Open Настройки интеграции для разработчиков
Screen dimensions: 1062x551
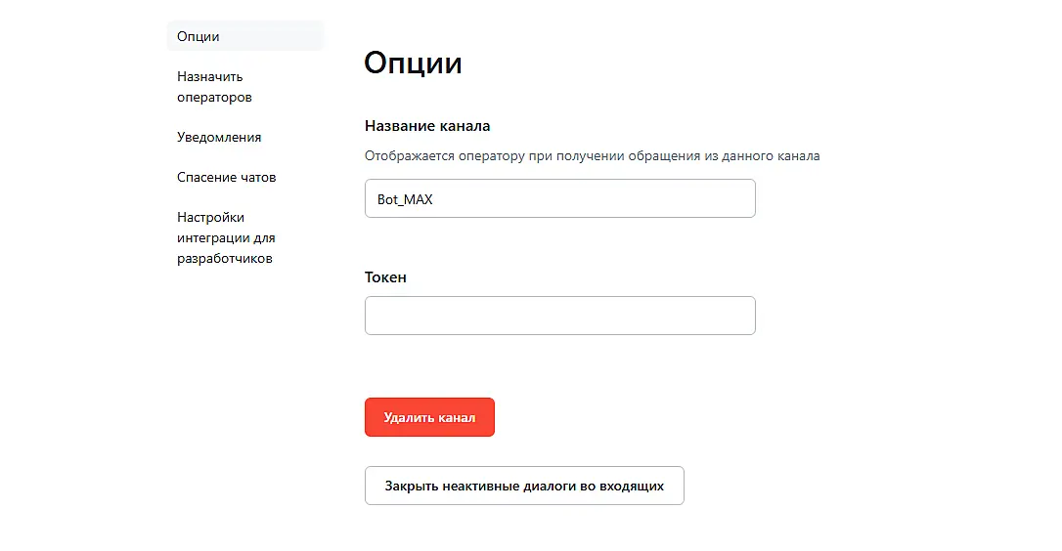(x=226, y=237)
